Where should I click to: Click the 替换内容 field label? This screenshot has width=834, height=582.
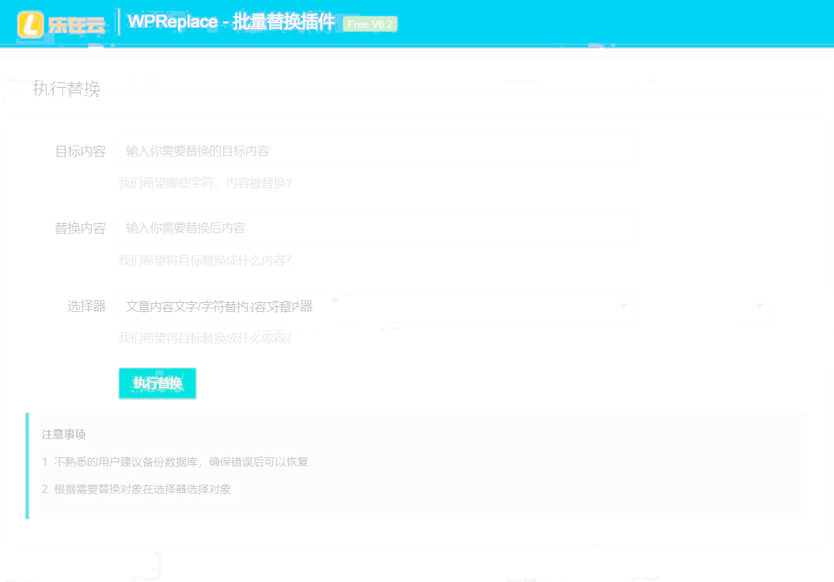pos(80,228)
